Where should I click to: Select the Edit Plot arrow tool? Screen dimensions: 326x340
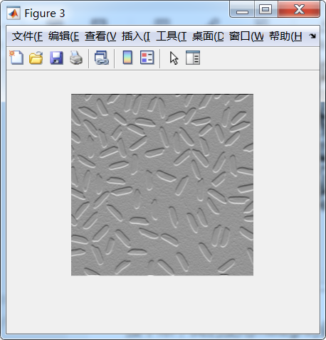pos(174,58)
